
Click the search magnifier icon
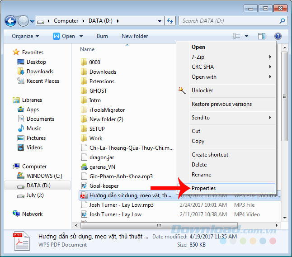[282, 21]
